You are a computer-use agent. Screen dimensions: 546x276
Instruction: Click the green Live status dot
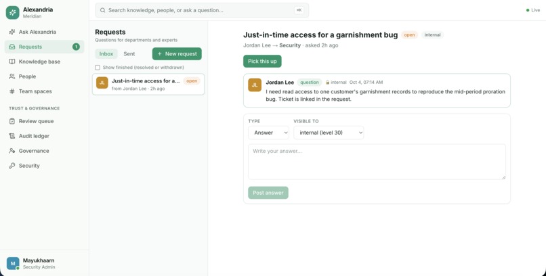click(x=528, y=10)
